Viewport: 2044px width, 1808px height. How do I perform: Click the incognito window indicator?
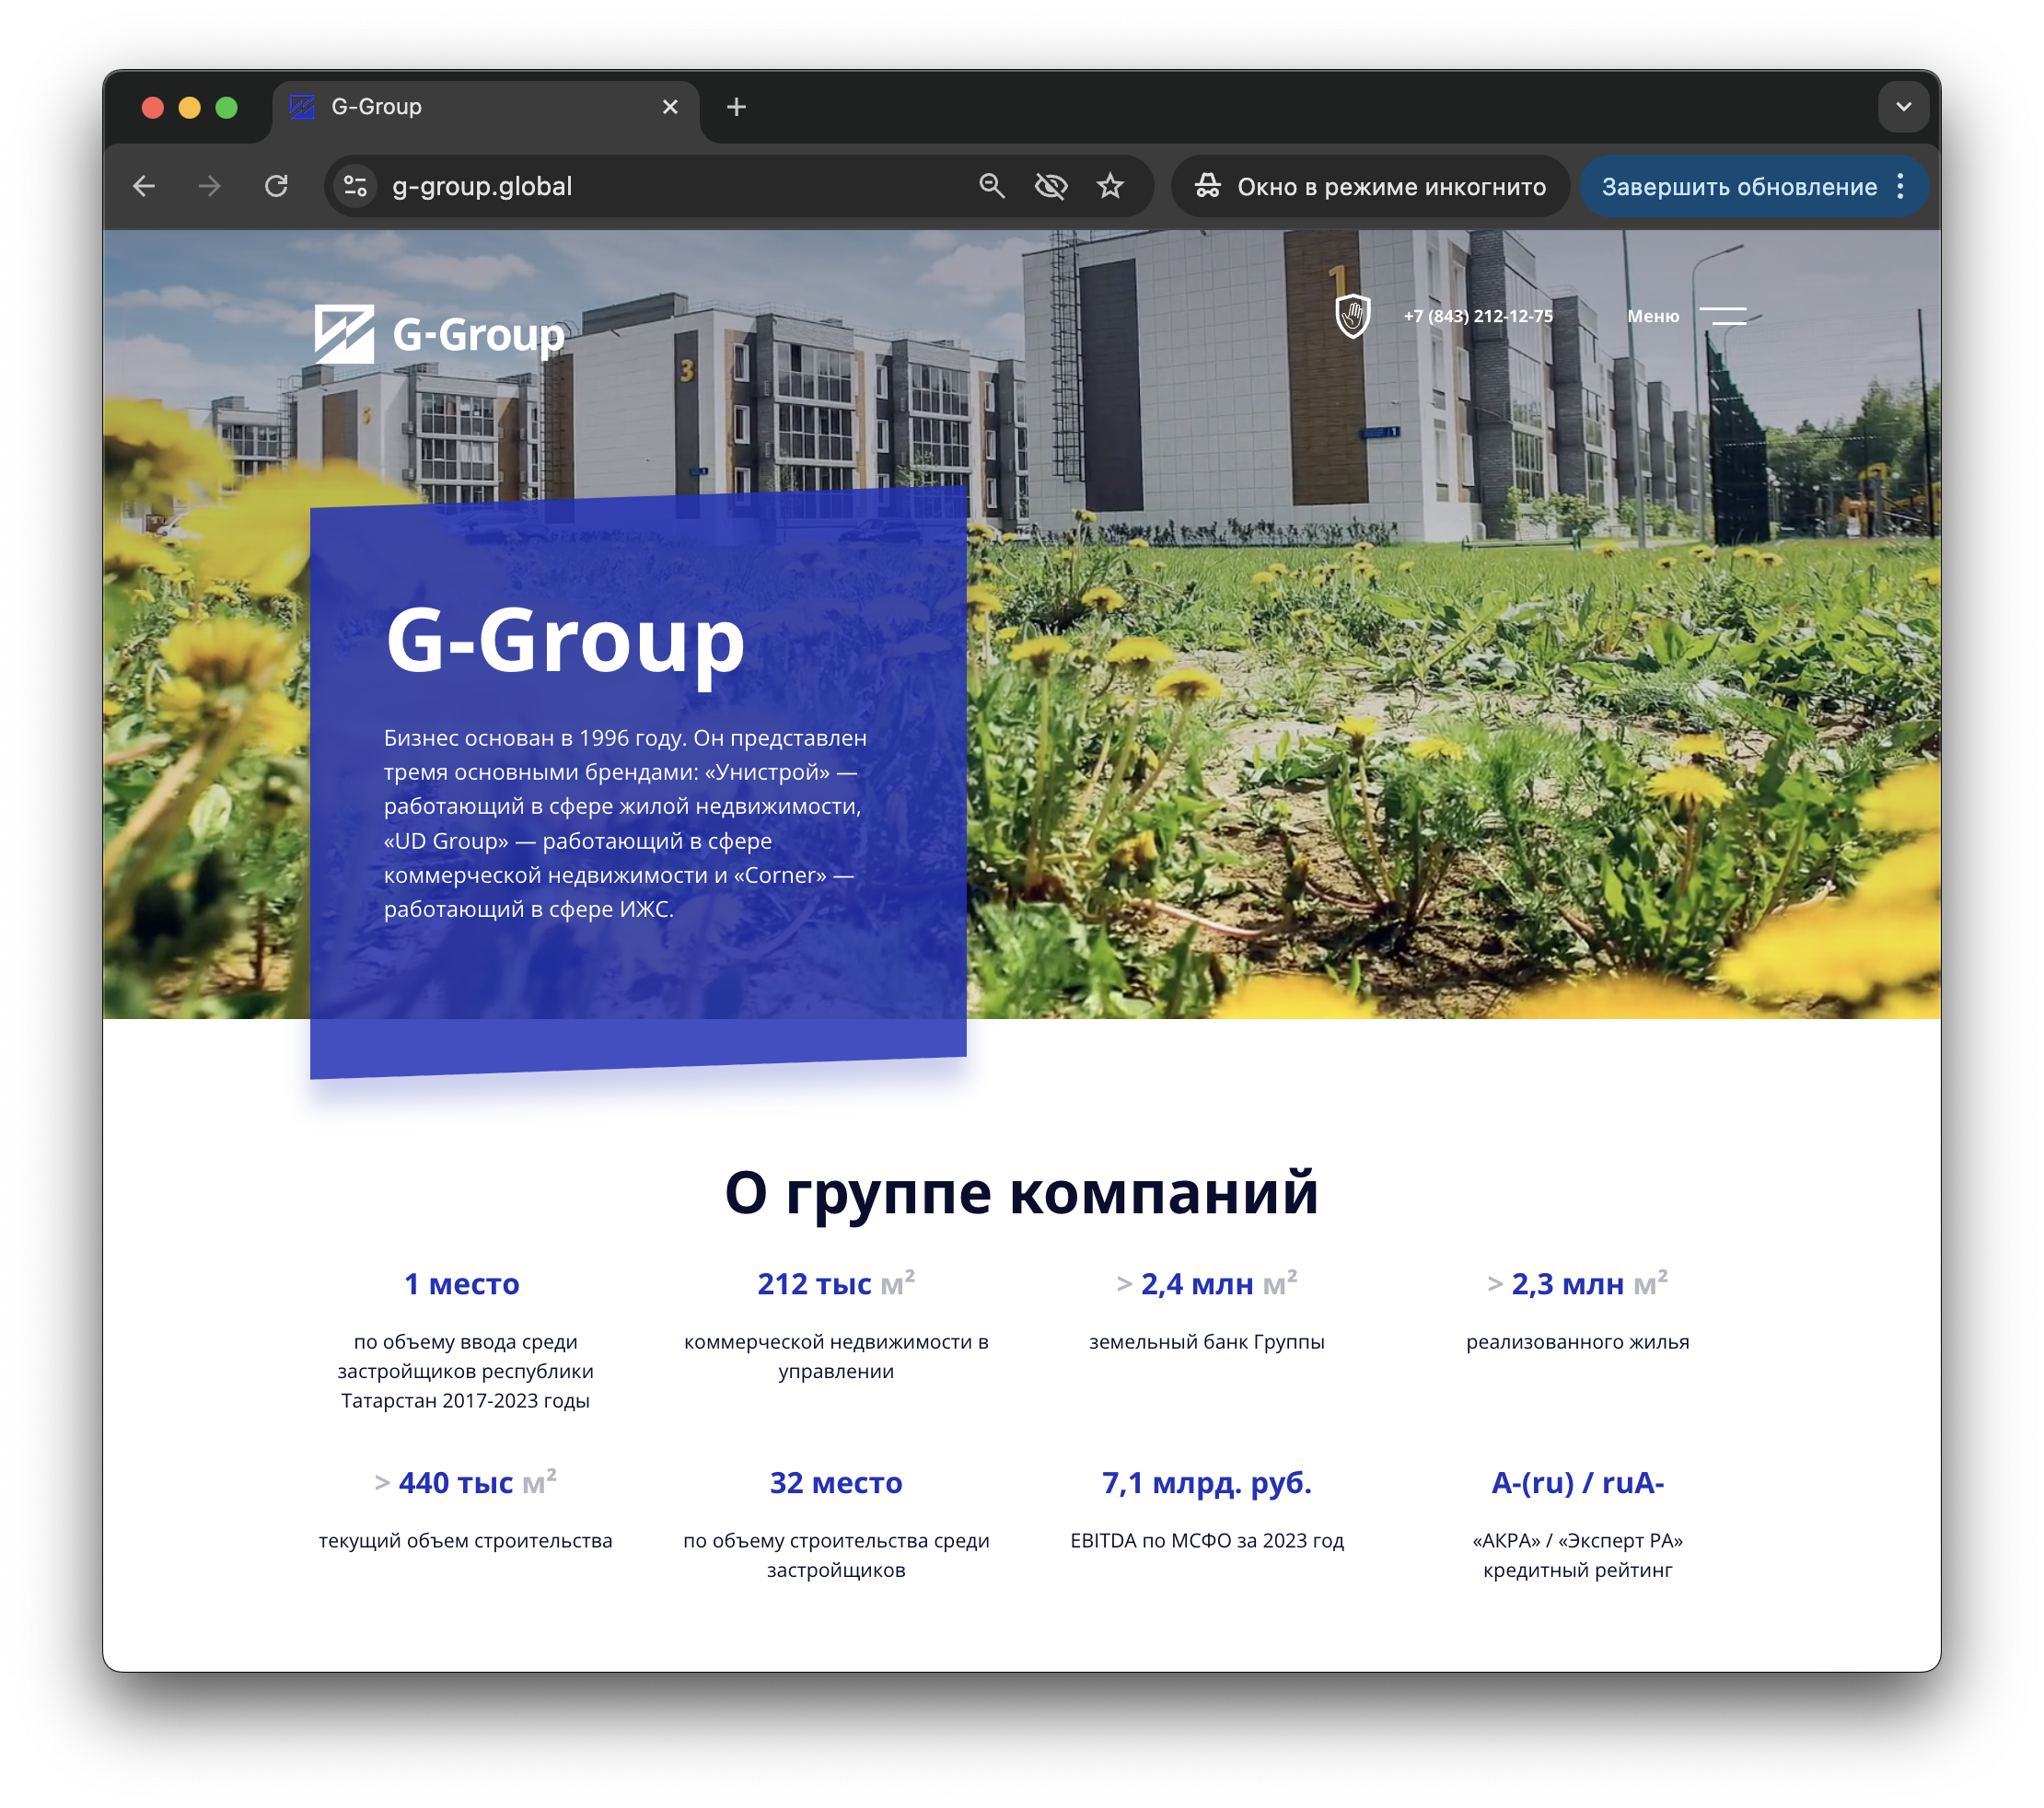[1370, 186]
